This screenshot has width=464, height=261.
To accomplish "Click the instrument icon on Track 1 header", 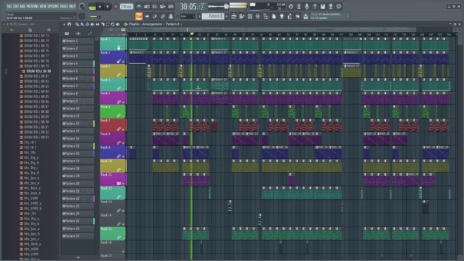I will click(x=119, y=48).
